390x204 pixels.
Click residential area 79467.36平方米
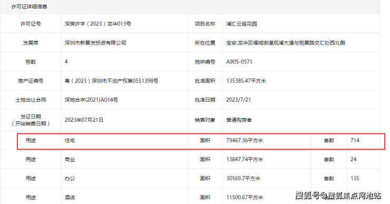[x=245, y=141]
